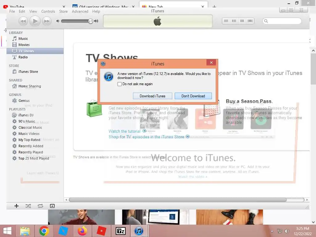Select the My Top Rated playlist
This screenshot has width=316, height=237.
tap(35, 140)
